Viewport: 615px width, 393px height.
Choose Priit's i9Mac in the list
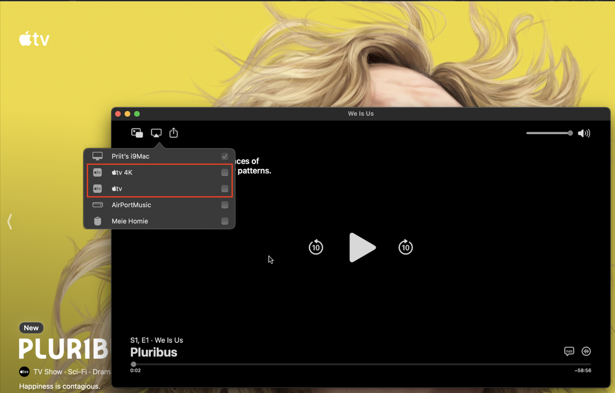click(x=130, y=156)
